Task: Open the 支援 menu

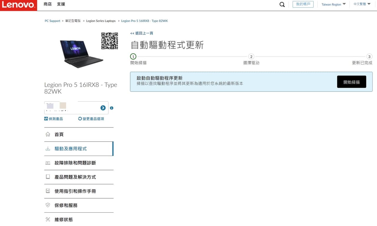Action: click(61, 4)
